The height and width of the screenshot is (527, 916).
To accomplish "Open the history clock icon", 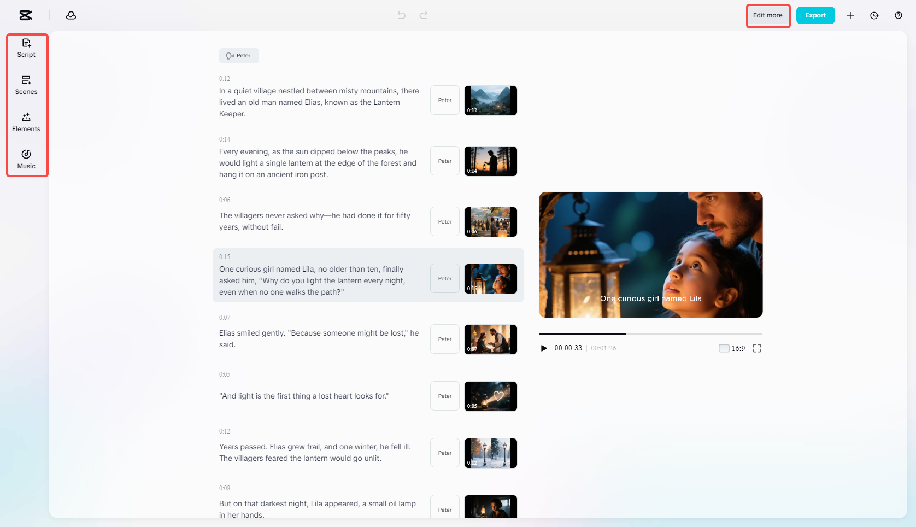I will coord(874,15).
